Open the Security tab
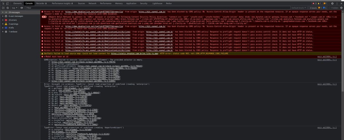Viewport: 344px width, 140px height. (144, 3)
